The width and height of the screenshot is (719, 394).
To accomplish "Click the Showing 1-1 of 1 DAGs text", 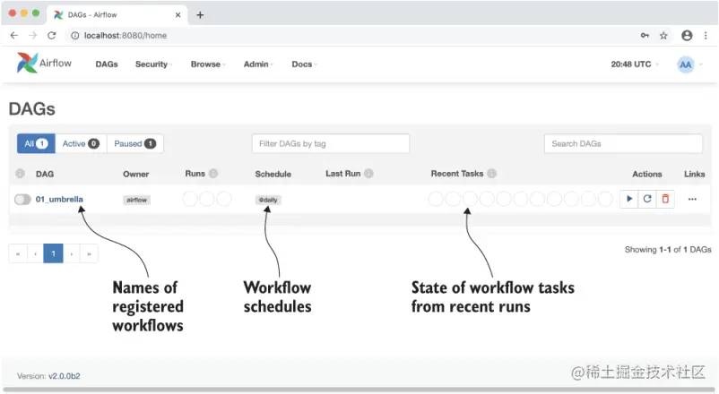I will pos(668,249).
